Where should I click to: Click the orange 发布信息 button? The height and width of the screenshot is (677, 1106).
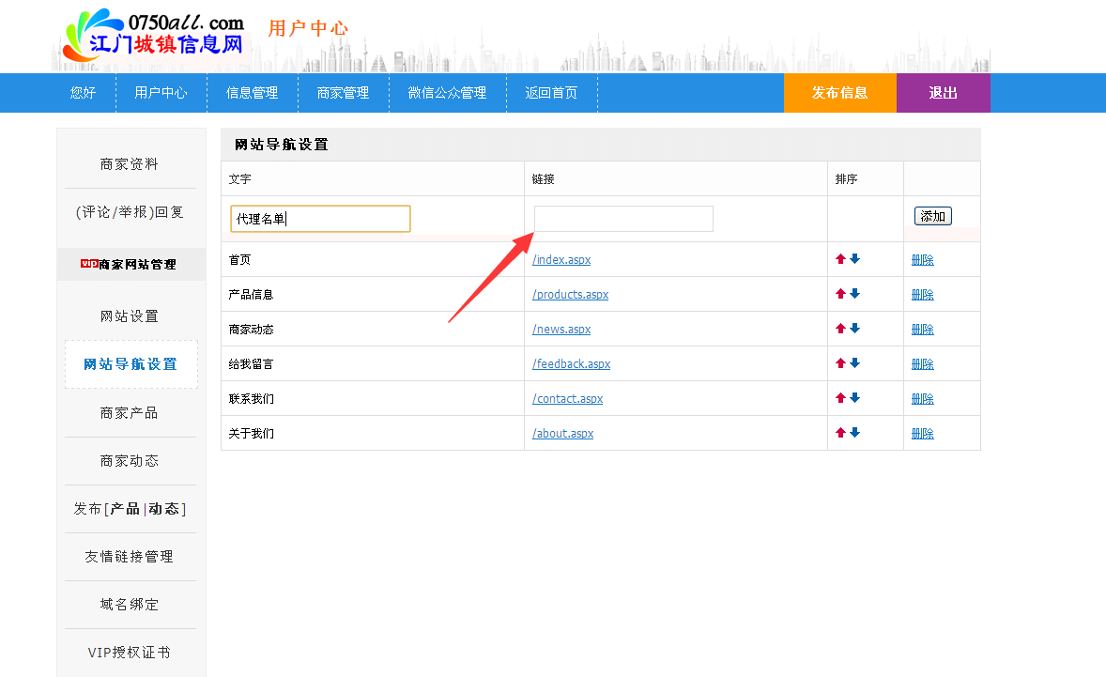point(839,93)
